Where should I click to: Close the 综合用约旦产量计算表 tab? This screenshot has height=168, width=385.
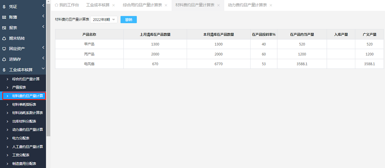click(166, 5)
